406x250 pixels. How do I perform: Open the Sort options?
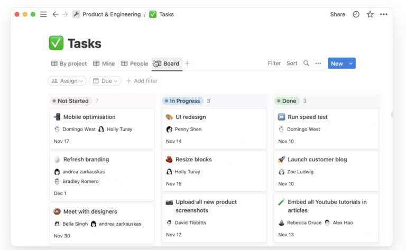(x=292, y=63)
